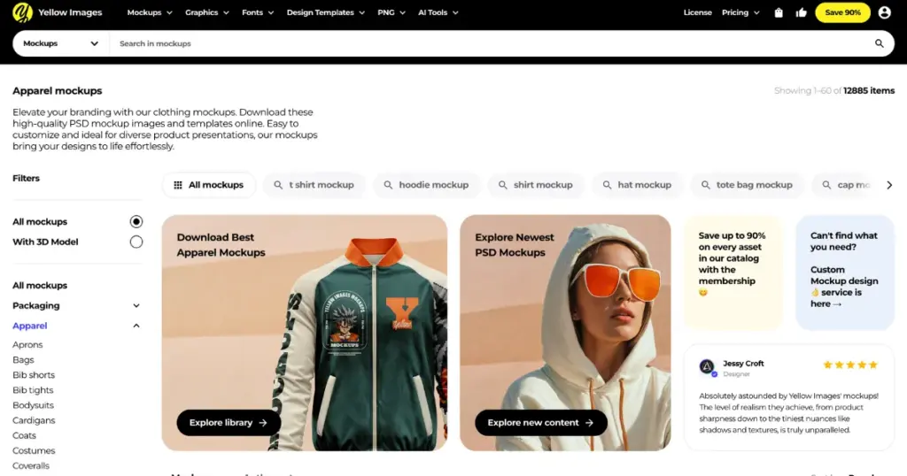Open the Apparel category link
Screen dimensions: 907x476
29,326
